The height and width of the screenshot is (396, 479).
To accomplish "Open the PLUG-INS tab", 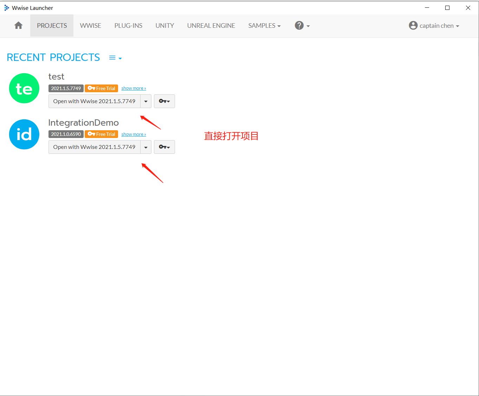I will click(128, 26).
